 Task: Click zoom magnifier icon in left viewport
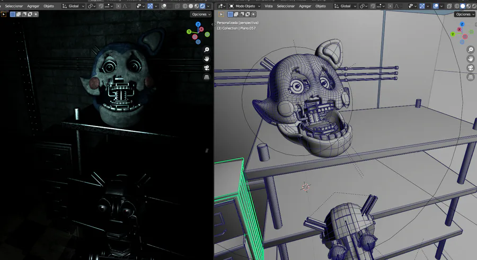tap(207, 50)
